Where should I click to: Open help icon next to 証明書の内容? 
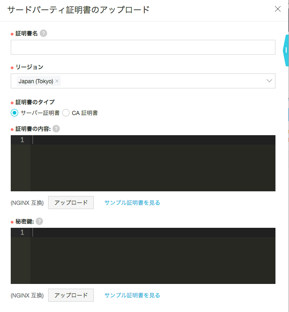click(x=56, y=129)
